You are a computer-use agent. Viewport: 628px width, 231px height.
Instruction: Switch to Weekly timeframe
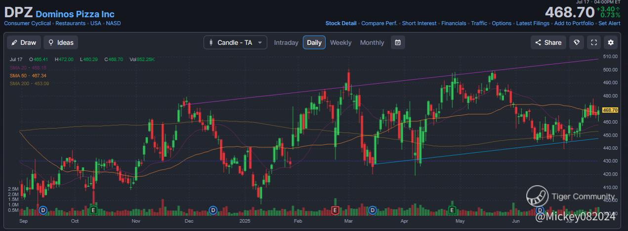[341, 43]
